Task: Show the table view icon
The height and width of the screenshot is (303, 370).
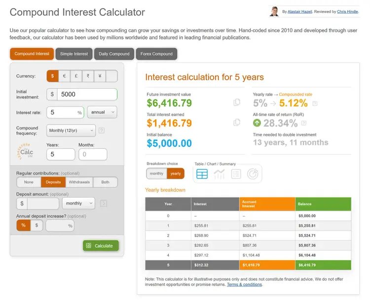Action: (202, 174)
